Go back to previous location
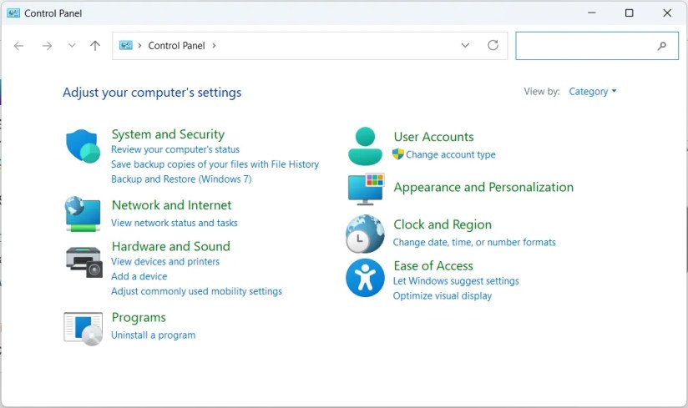 pyautogui.click(x=18, y=46)
